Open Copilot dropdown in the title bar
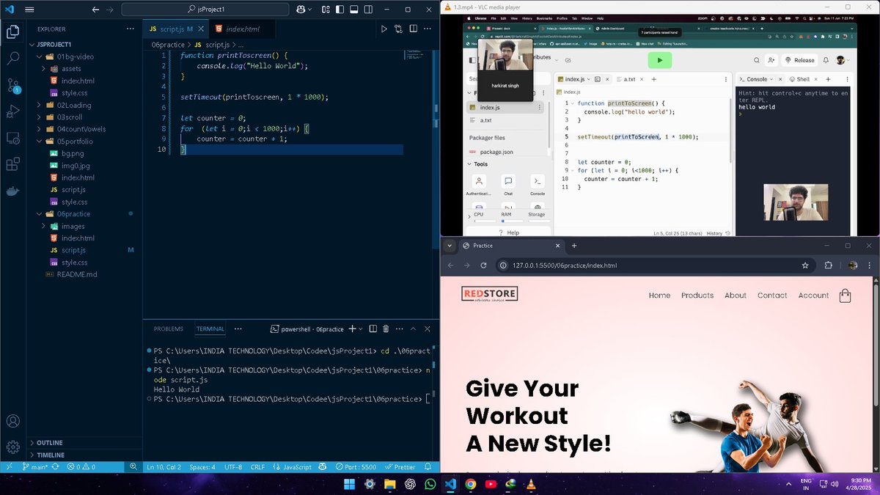Viewport: 880px width, 495px height. tap(310, 10)
